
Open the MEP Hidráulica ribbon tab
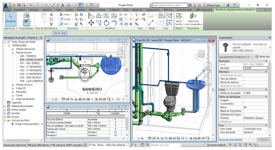click(x=203, y=10)
